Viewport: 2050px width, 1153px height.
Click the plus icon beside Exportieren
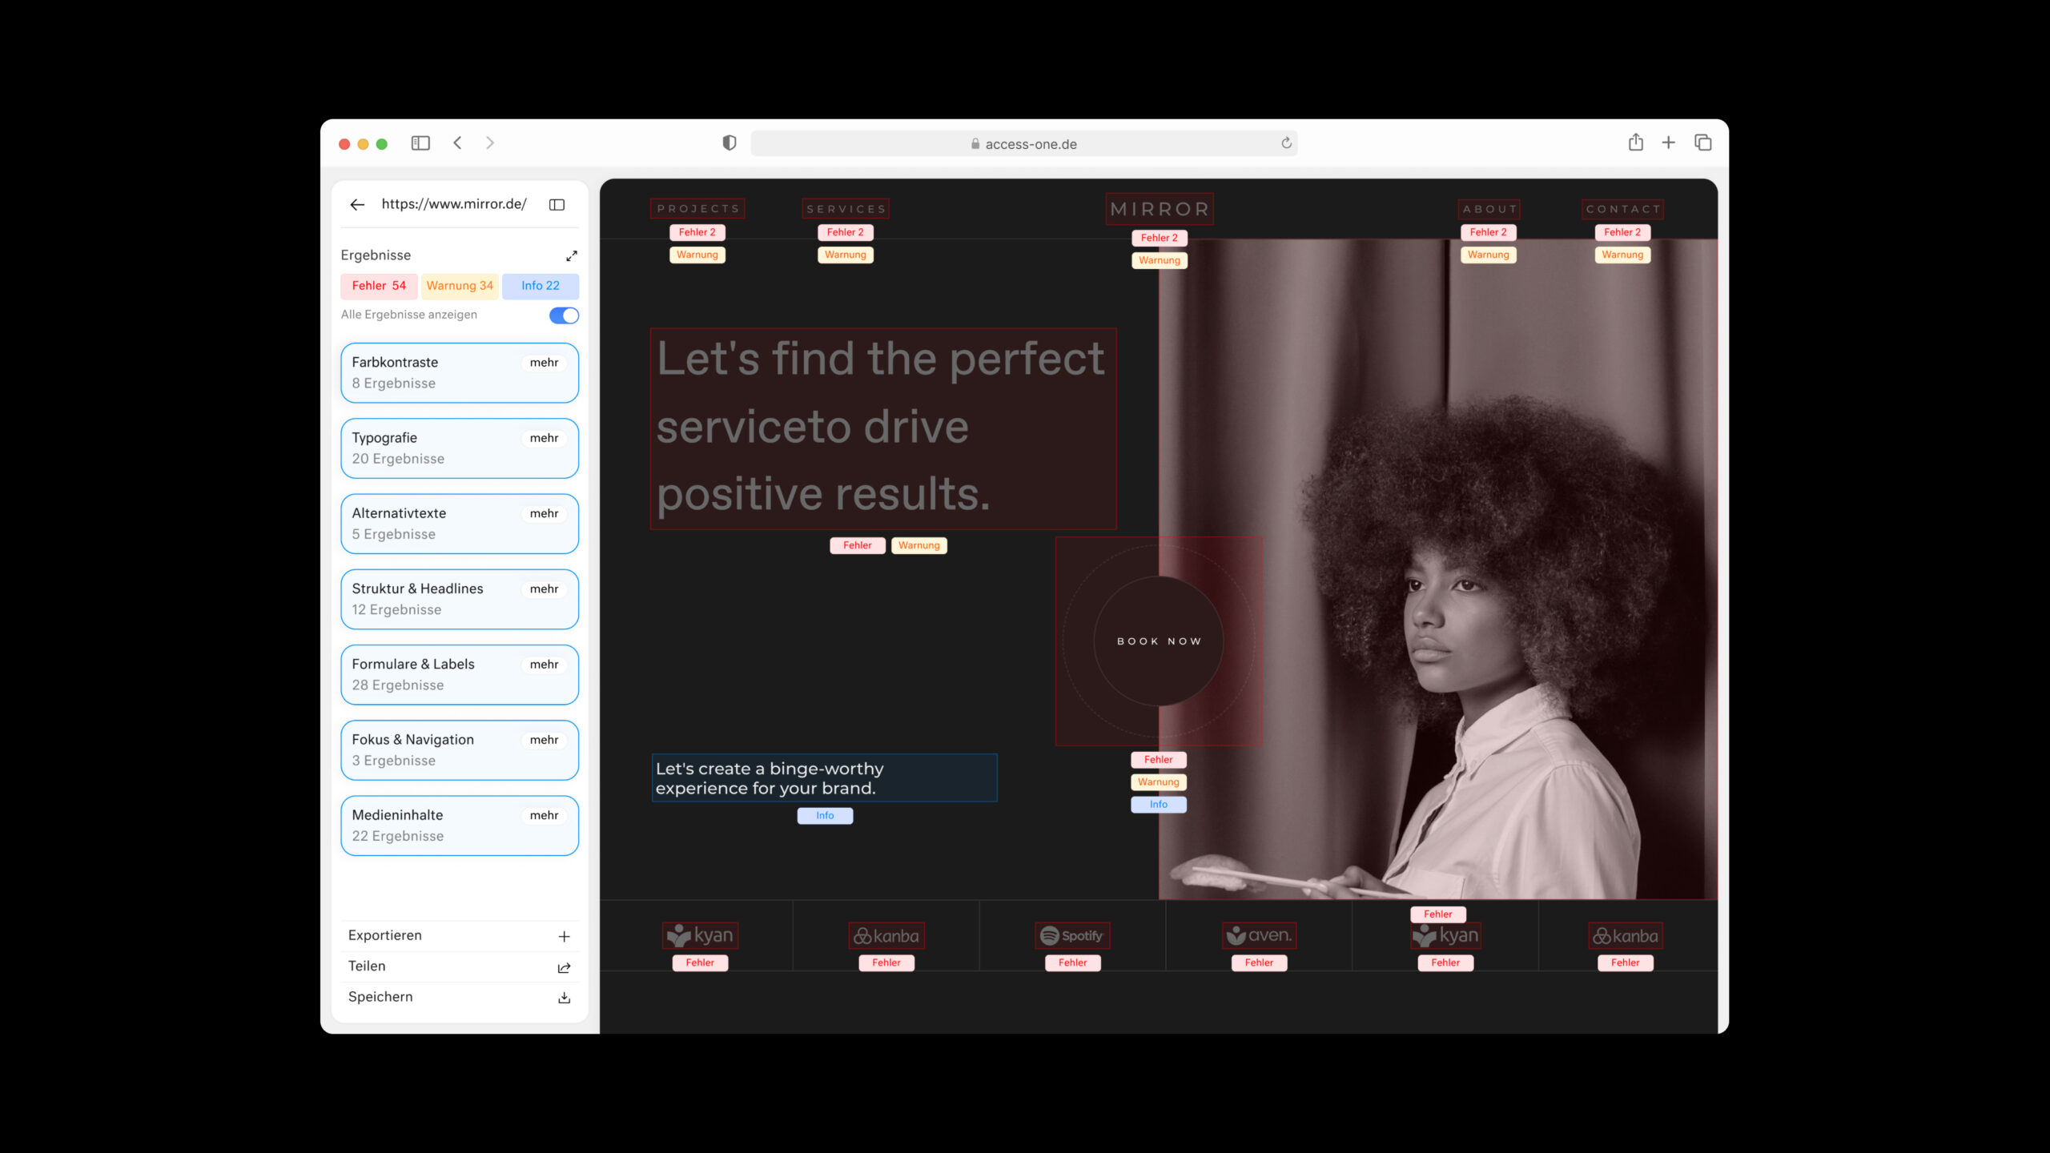click(564, 936)
